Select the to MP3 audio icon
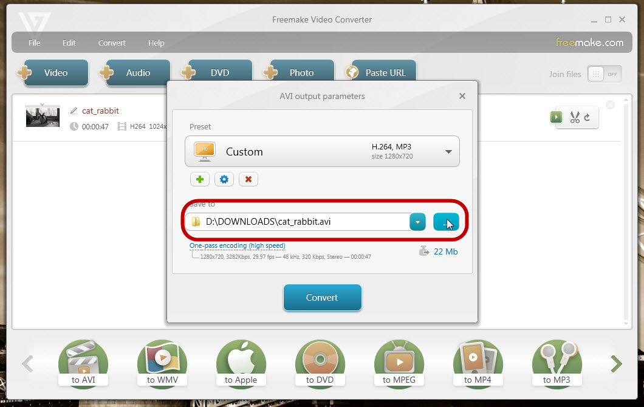Image resolution: width=644 pixels, height=407 pixels. [x=557, y=364]
